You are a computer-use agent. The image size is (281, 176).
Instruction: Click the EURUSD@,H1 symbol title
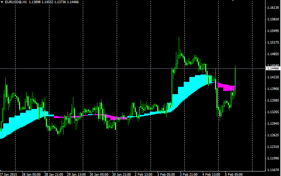(x=16, y=2)
